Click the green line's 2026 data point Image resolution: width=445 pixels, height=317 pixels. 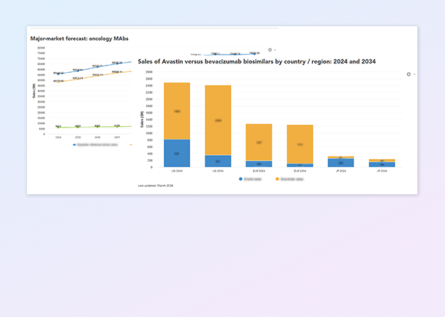[x=98, y=127]
